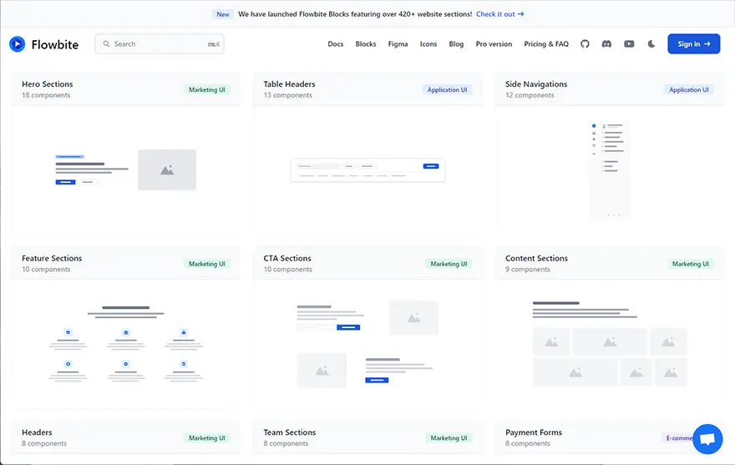Open the CTA Sections card title
This screenshot has height=465, width=735.
(x=287, y=258)
